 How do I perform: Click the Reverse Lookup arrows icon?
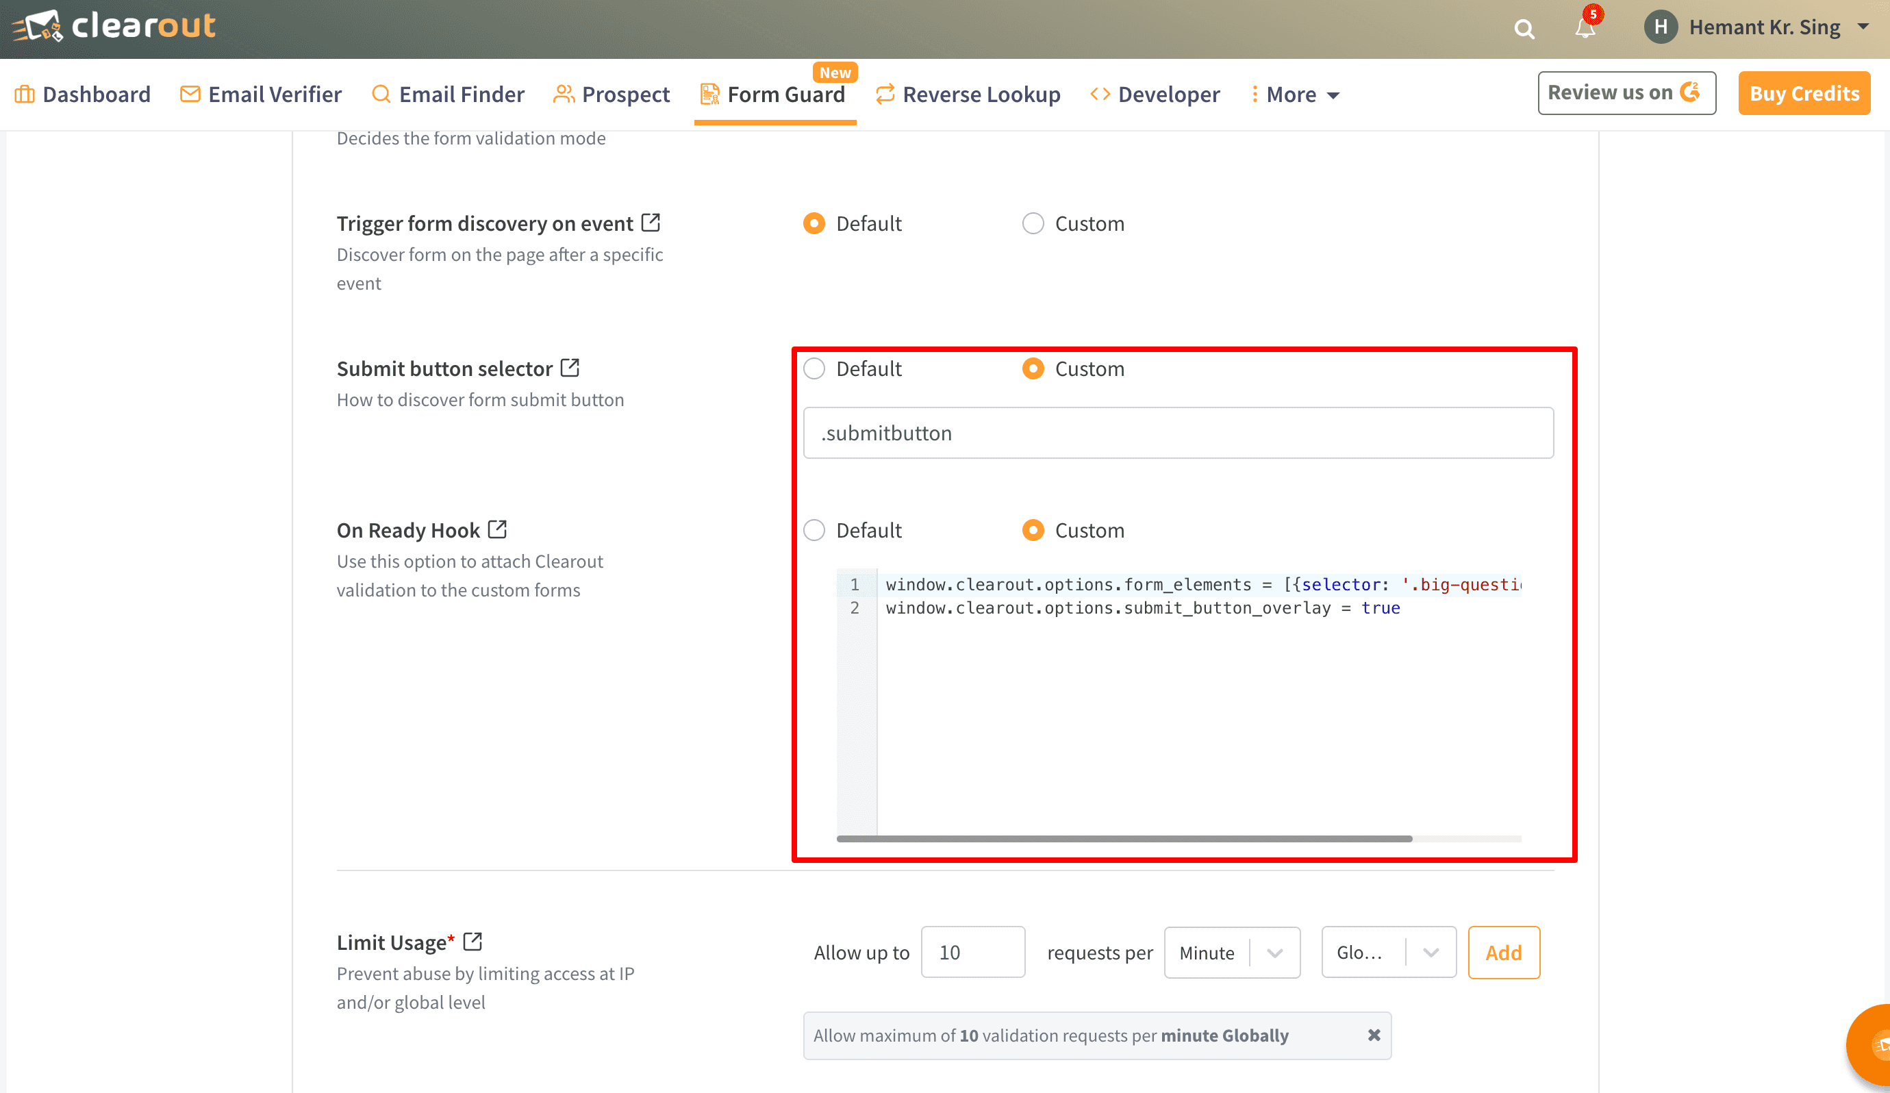pyautogui.click(x=885, y=94)
